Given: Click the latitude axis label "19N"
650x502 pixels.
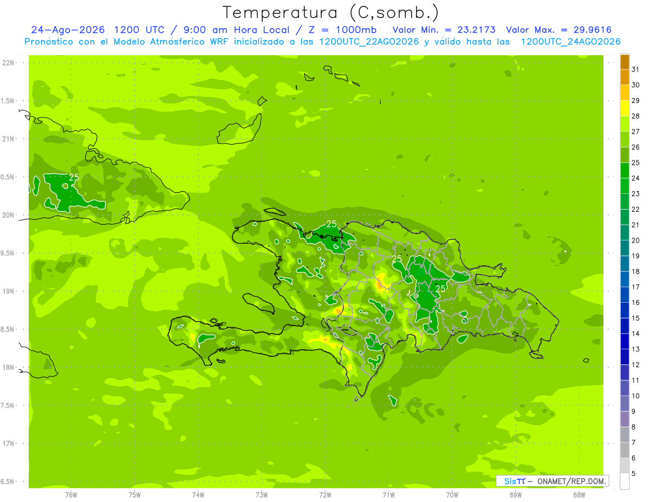Looking at the screenshot, I should pos(9,291).
